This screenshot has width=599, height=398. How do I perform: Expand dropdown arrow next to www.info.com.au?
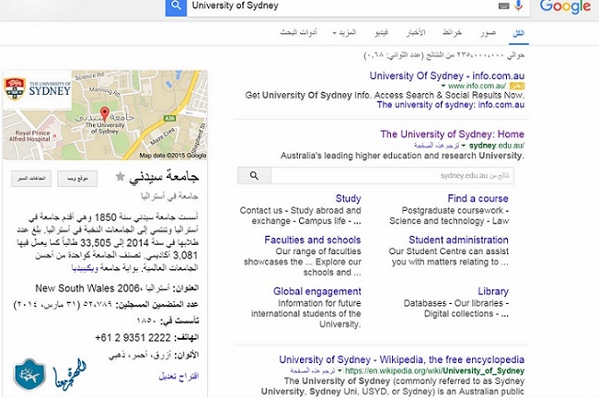coord(443,86)
